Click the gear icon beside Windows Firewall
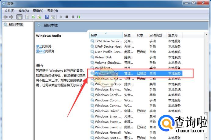The height and width of the screenshot is (140, 211). pos(92,132)
